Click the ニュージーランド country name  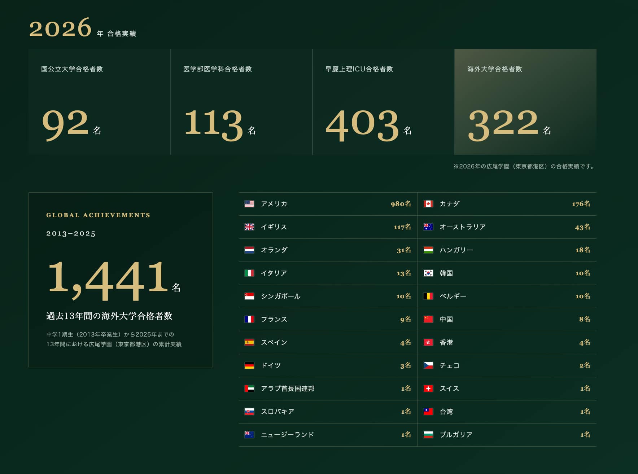coord(287,435)
